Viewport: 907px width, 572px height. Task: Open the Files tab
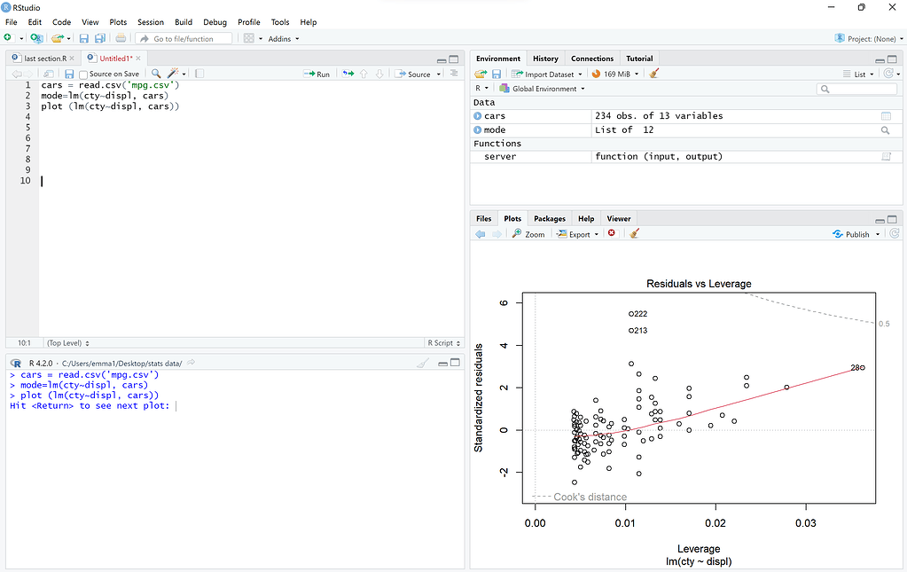(483, 219)
